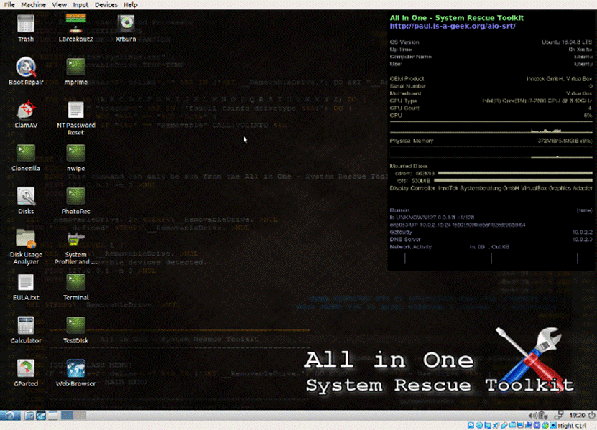597x430 pixels.
Task: Select the PhotoRec desktop icon
Action: 75,200
